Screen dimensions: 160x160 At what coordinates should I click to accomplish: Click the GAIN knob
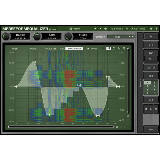coord(37,36)
